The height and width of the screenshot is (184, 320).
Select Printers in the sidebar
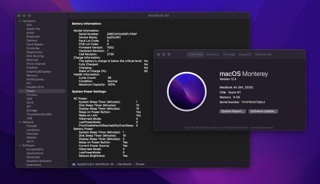click(x=32, y=95)
